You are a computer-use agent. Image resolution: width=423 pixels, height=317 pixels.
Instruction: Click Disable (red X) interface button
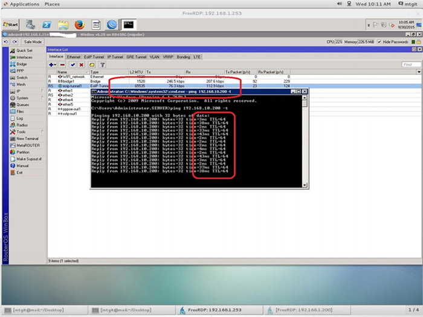81,65
